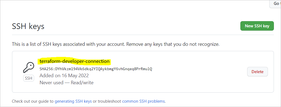Open the common SSH problems link
The width and height of the screenshot is (281, 107).
click(x=144, y=102)
